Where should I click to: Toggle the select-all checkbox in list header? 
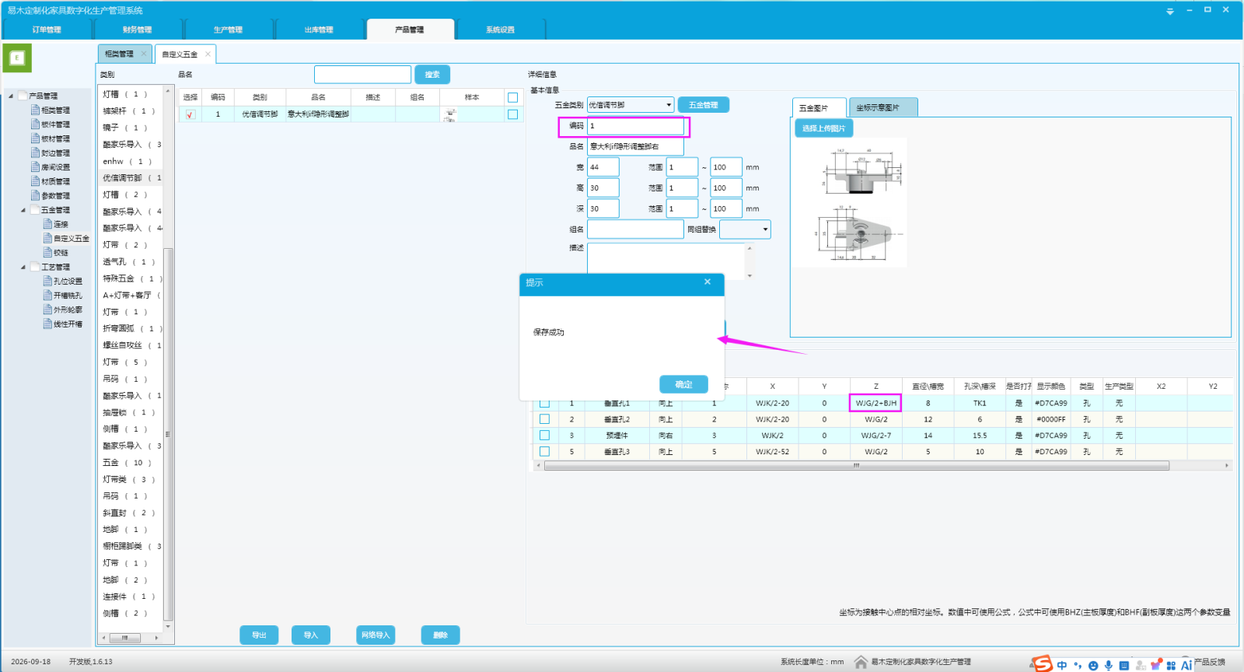pos(512,97)
